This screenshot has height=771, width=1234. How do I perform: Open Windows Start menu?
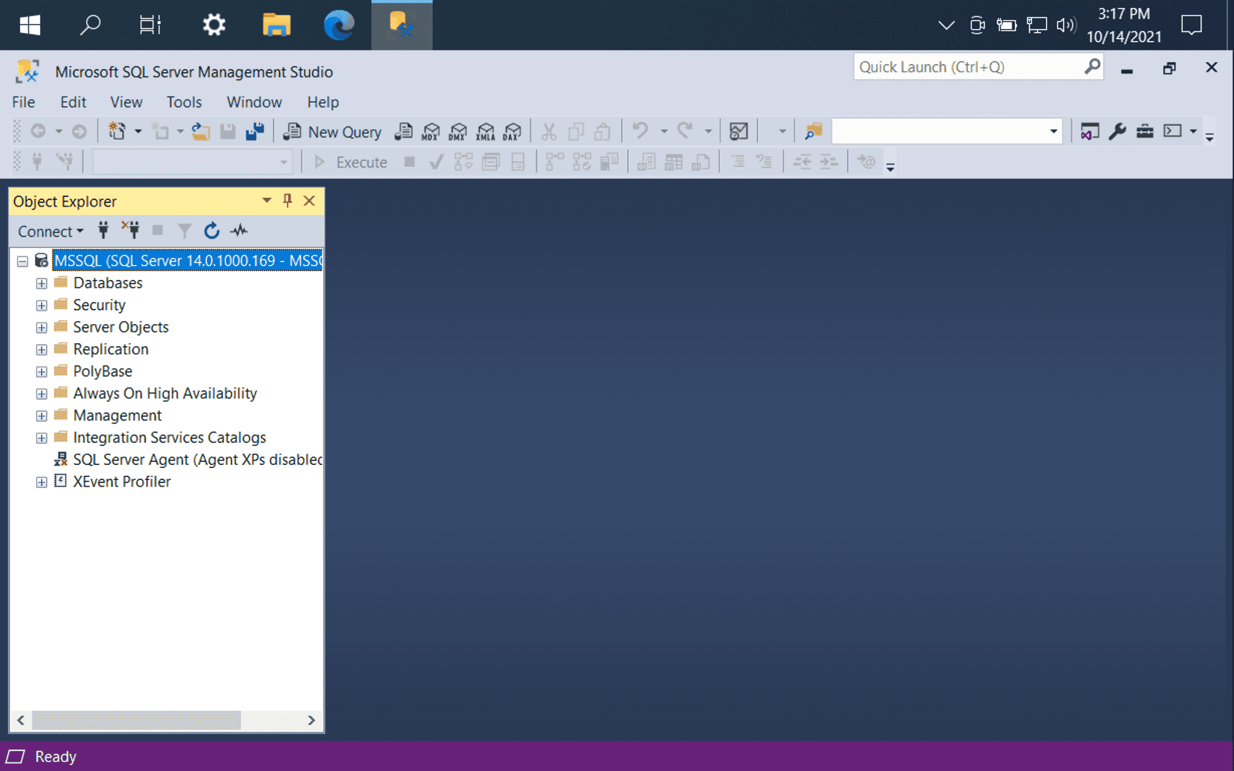pos(30,25)
